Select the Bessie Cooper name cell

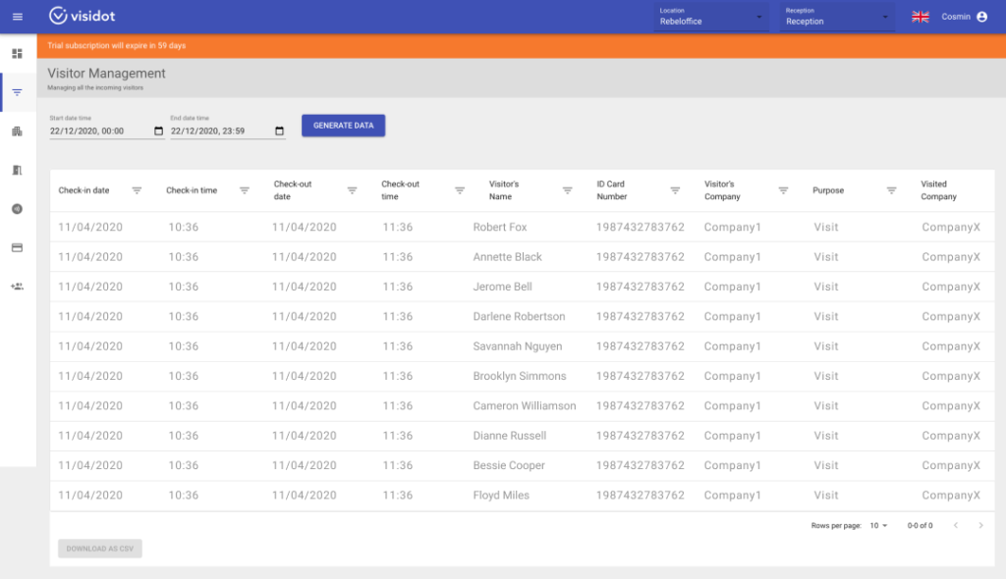[509, 465]
